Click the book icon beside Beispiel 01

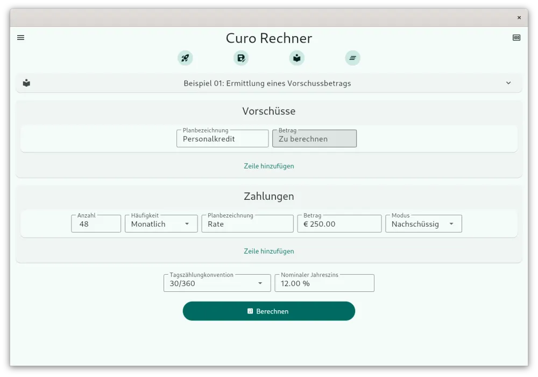click(x=26, y=83)
